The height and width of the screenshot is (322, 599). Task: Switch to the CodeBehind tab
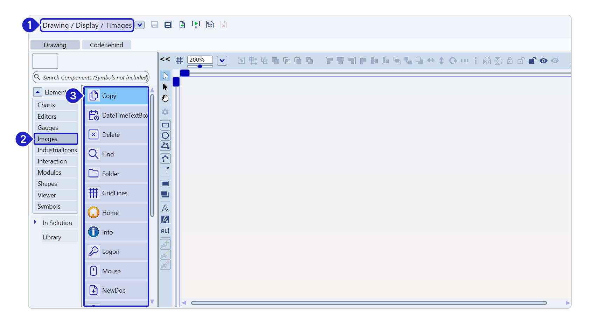click(x=106, y=45)
